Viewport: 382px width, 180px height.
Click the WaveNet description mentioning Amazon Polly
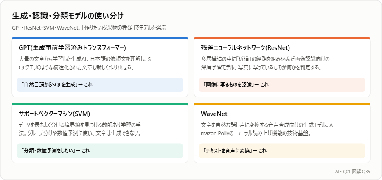click(x=267, y=130)
